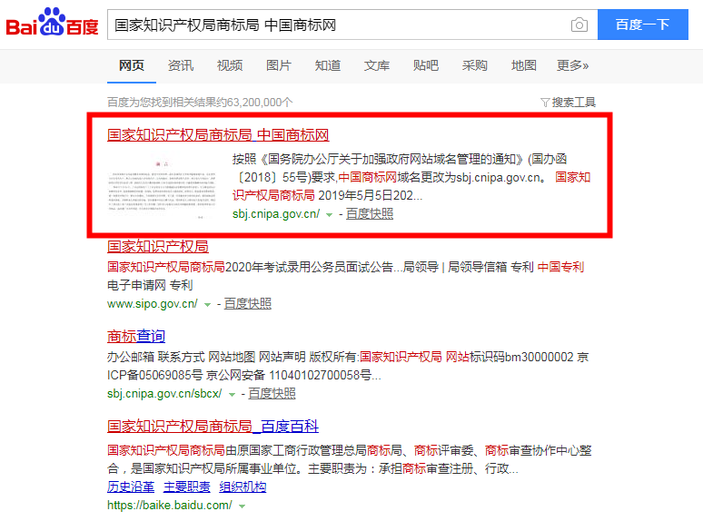The image size is (703, 521).
Task: Go to the 贴吧 tab
Action: click(x=425, y=65)
